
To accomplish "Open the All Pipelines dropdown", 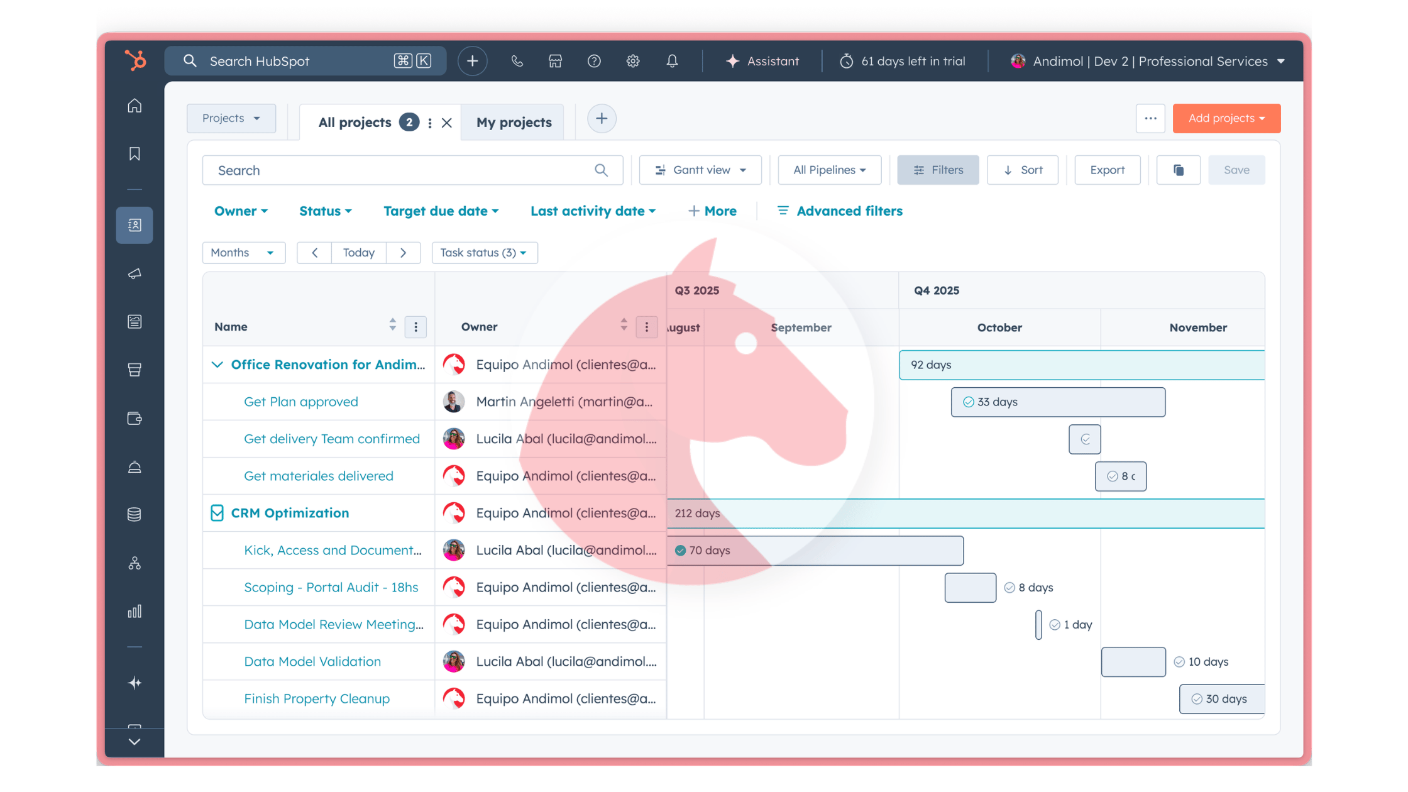I will pos(829,170).
